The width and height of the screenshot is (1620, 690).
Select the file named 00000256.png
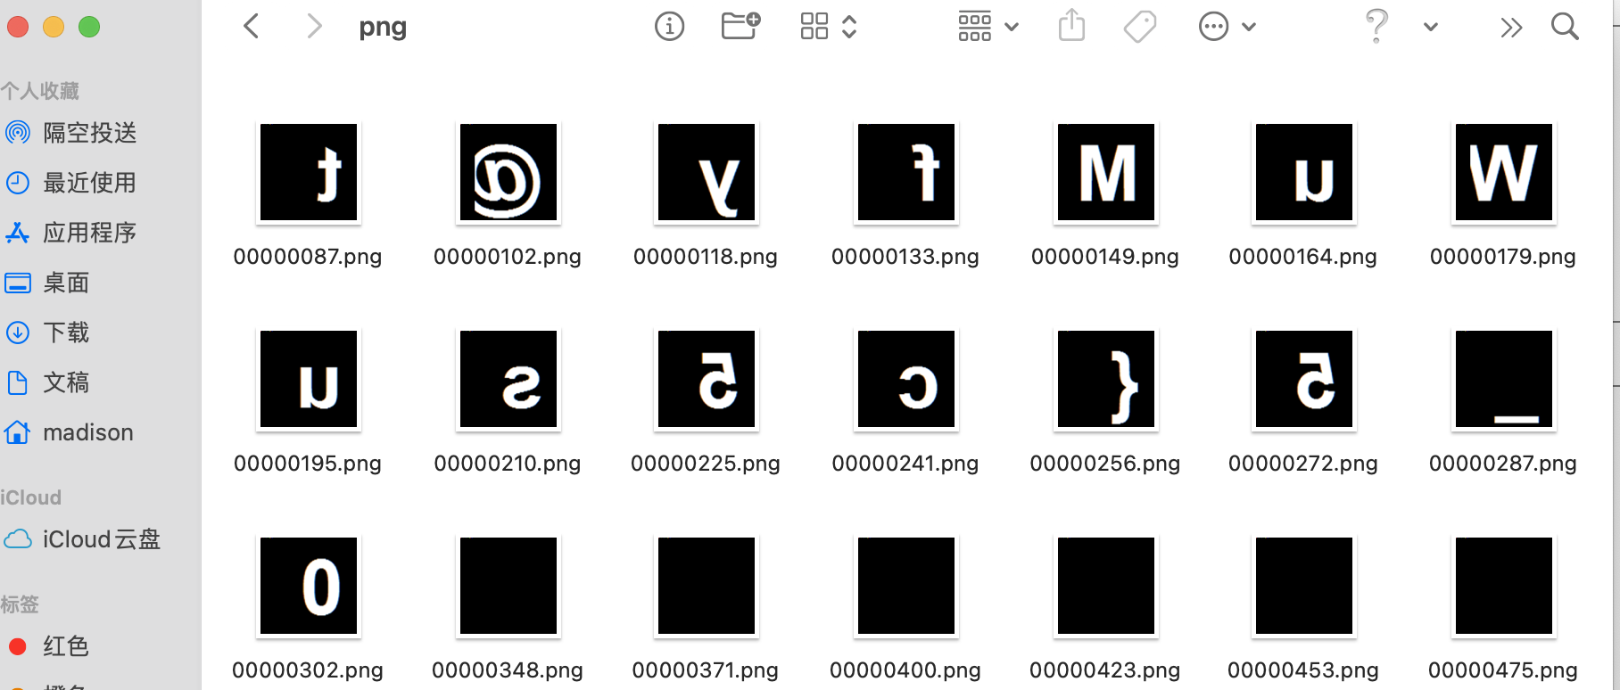pyautogui.click(x=1104, y=464)
